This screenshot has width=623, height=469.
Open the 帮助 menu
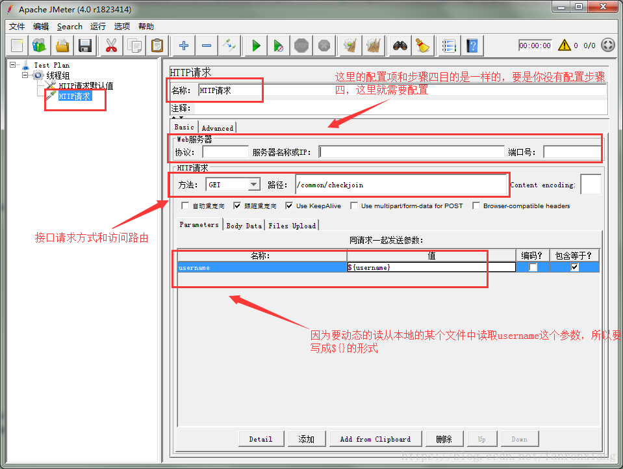[x=146, y=27]
